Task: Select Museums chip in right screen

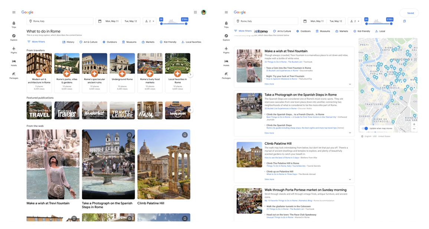Action: [323, 31]
